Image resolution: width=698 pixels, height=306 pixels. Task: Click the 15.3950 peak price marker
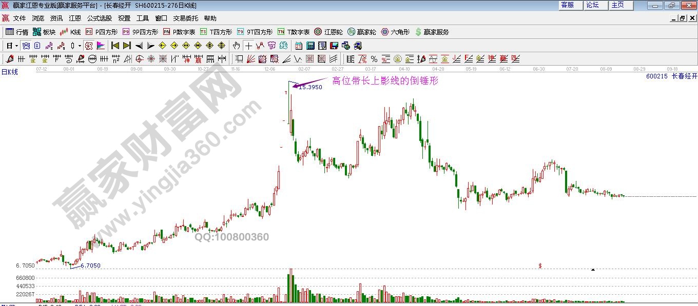(310, 87)
